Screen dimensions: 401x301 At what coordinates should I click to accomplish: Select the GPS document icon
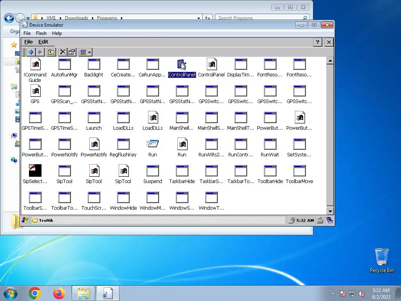(x=35, y=91)
